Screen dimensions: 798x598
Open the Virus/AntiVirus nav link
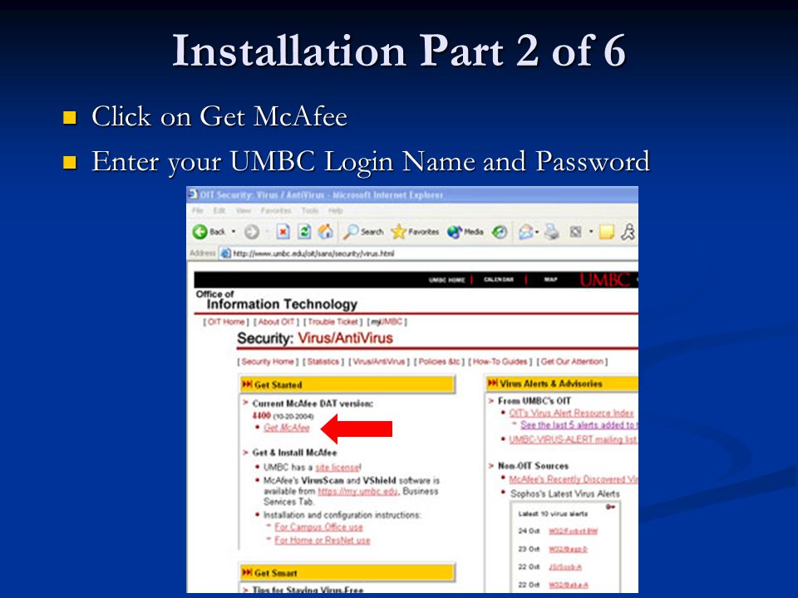point(379,361)
